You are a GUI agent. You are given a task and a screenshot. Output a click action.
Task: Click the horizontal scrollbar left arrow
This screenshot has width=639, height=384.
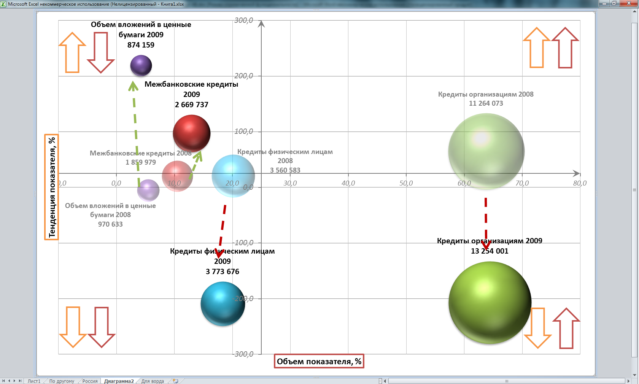385,381
